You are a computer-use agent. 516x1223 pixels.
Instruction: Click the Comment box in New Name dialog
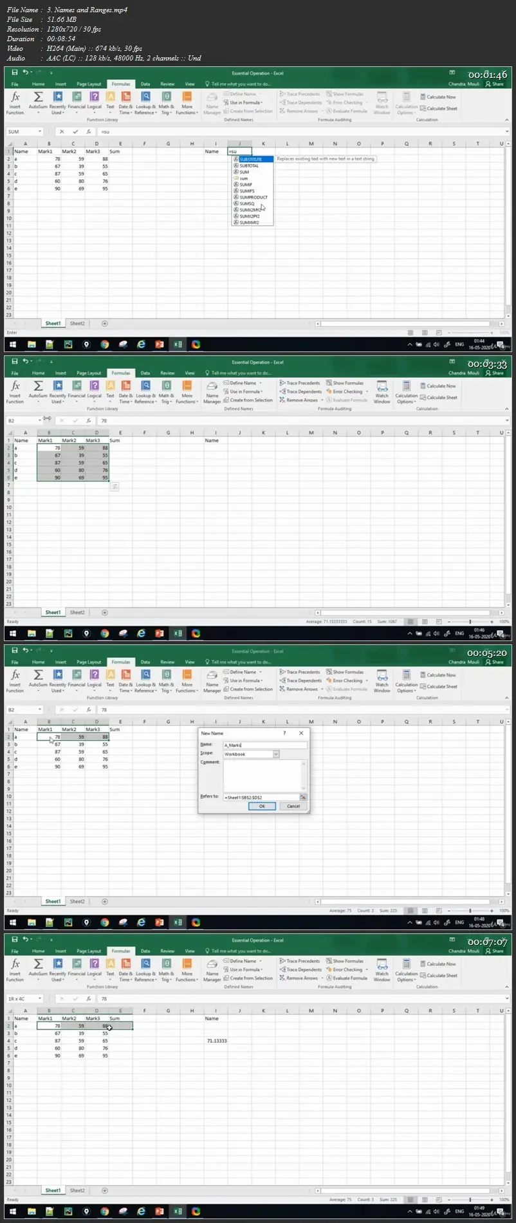click(x=265, y=776)
